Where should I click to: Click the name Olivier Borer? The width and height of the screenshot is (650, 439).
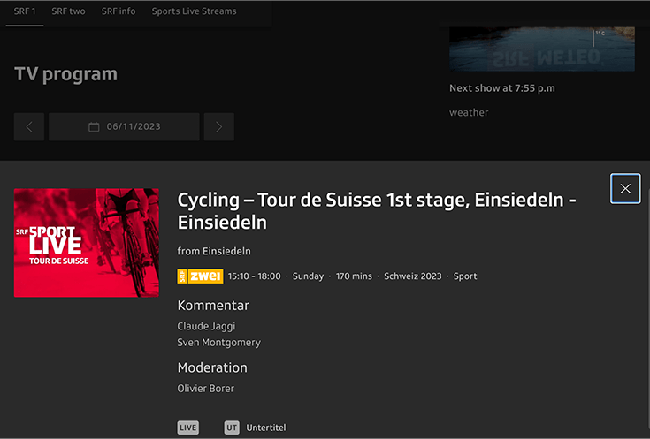pos(205,389)
